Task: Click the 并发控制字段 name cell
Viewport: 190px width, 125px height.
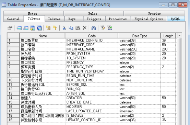Action: 42,120
